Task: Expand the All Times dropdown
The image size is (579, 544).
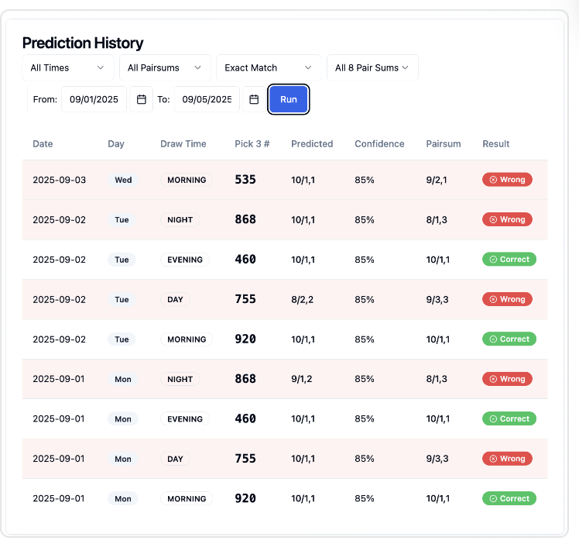Action: coord(67,67)
